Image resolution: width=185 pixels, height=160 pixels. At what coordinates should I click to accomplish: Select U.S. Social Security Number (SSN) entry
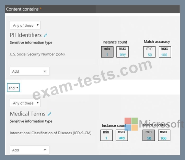click(x=37, y=54)
